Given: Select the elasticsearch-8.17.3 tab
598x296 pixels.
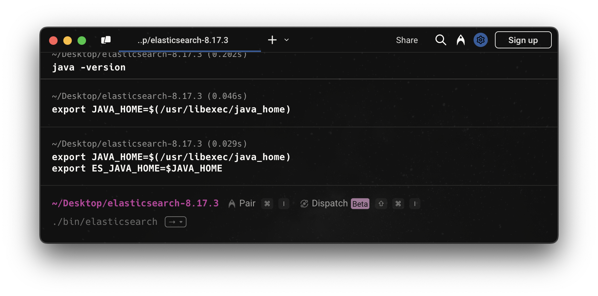Looking at the screenshot, I should click(183, 40).
